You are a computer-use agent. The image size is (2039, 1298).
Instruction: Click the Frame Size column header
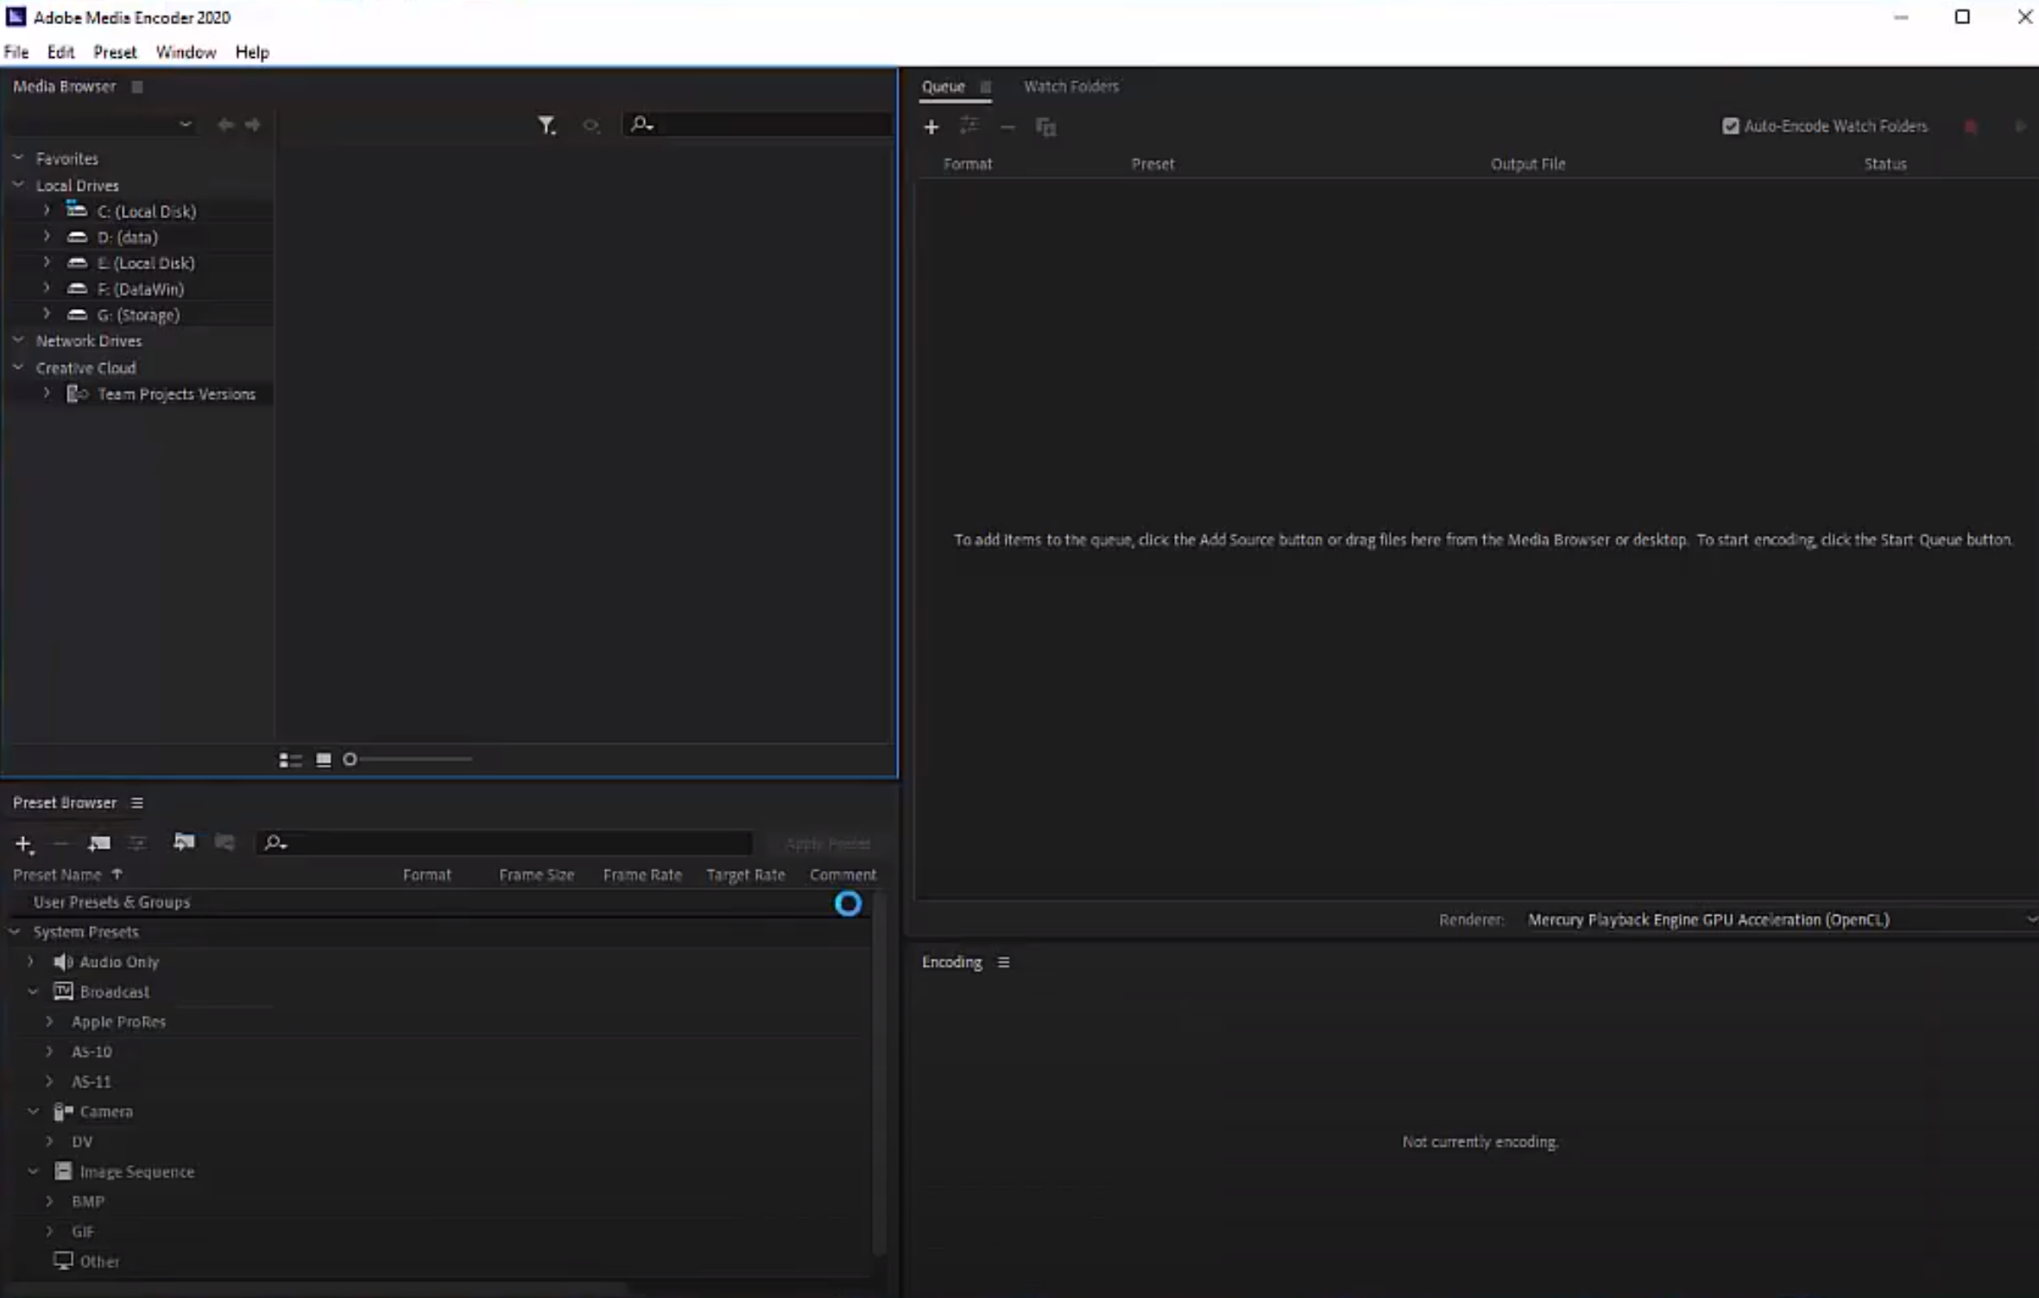tap(536, 874)
